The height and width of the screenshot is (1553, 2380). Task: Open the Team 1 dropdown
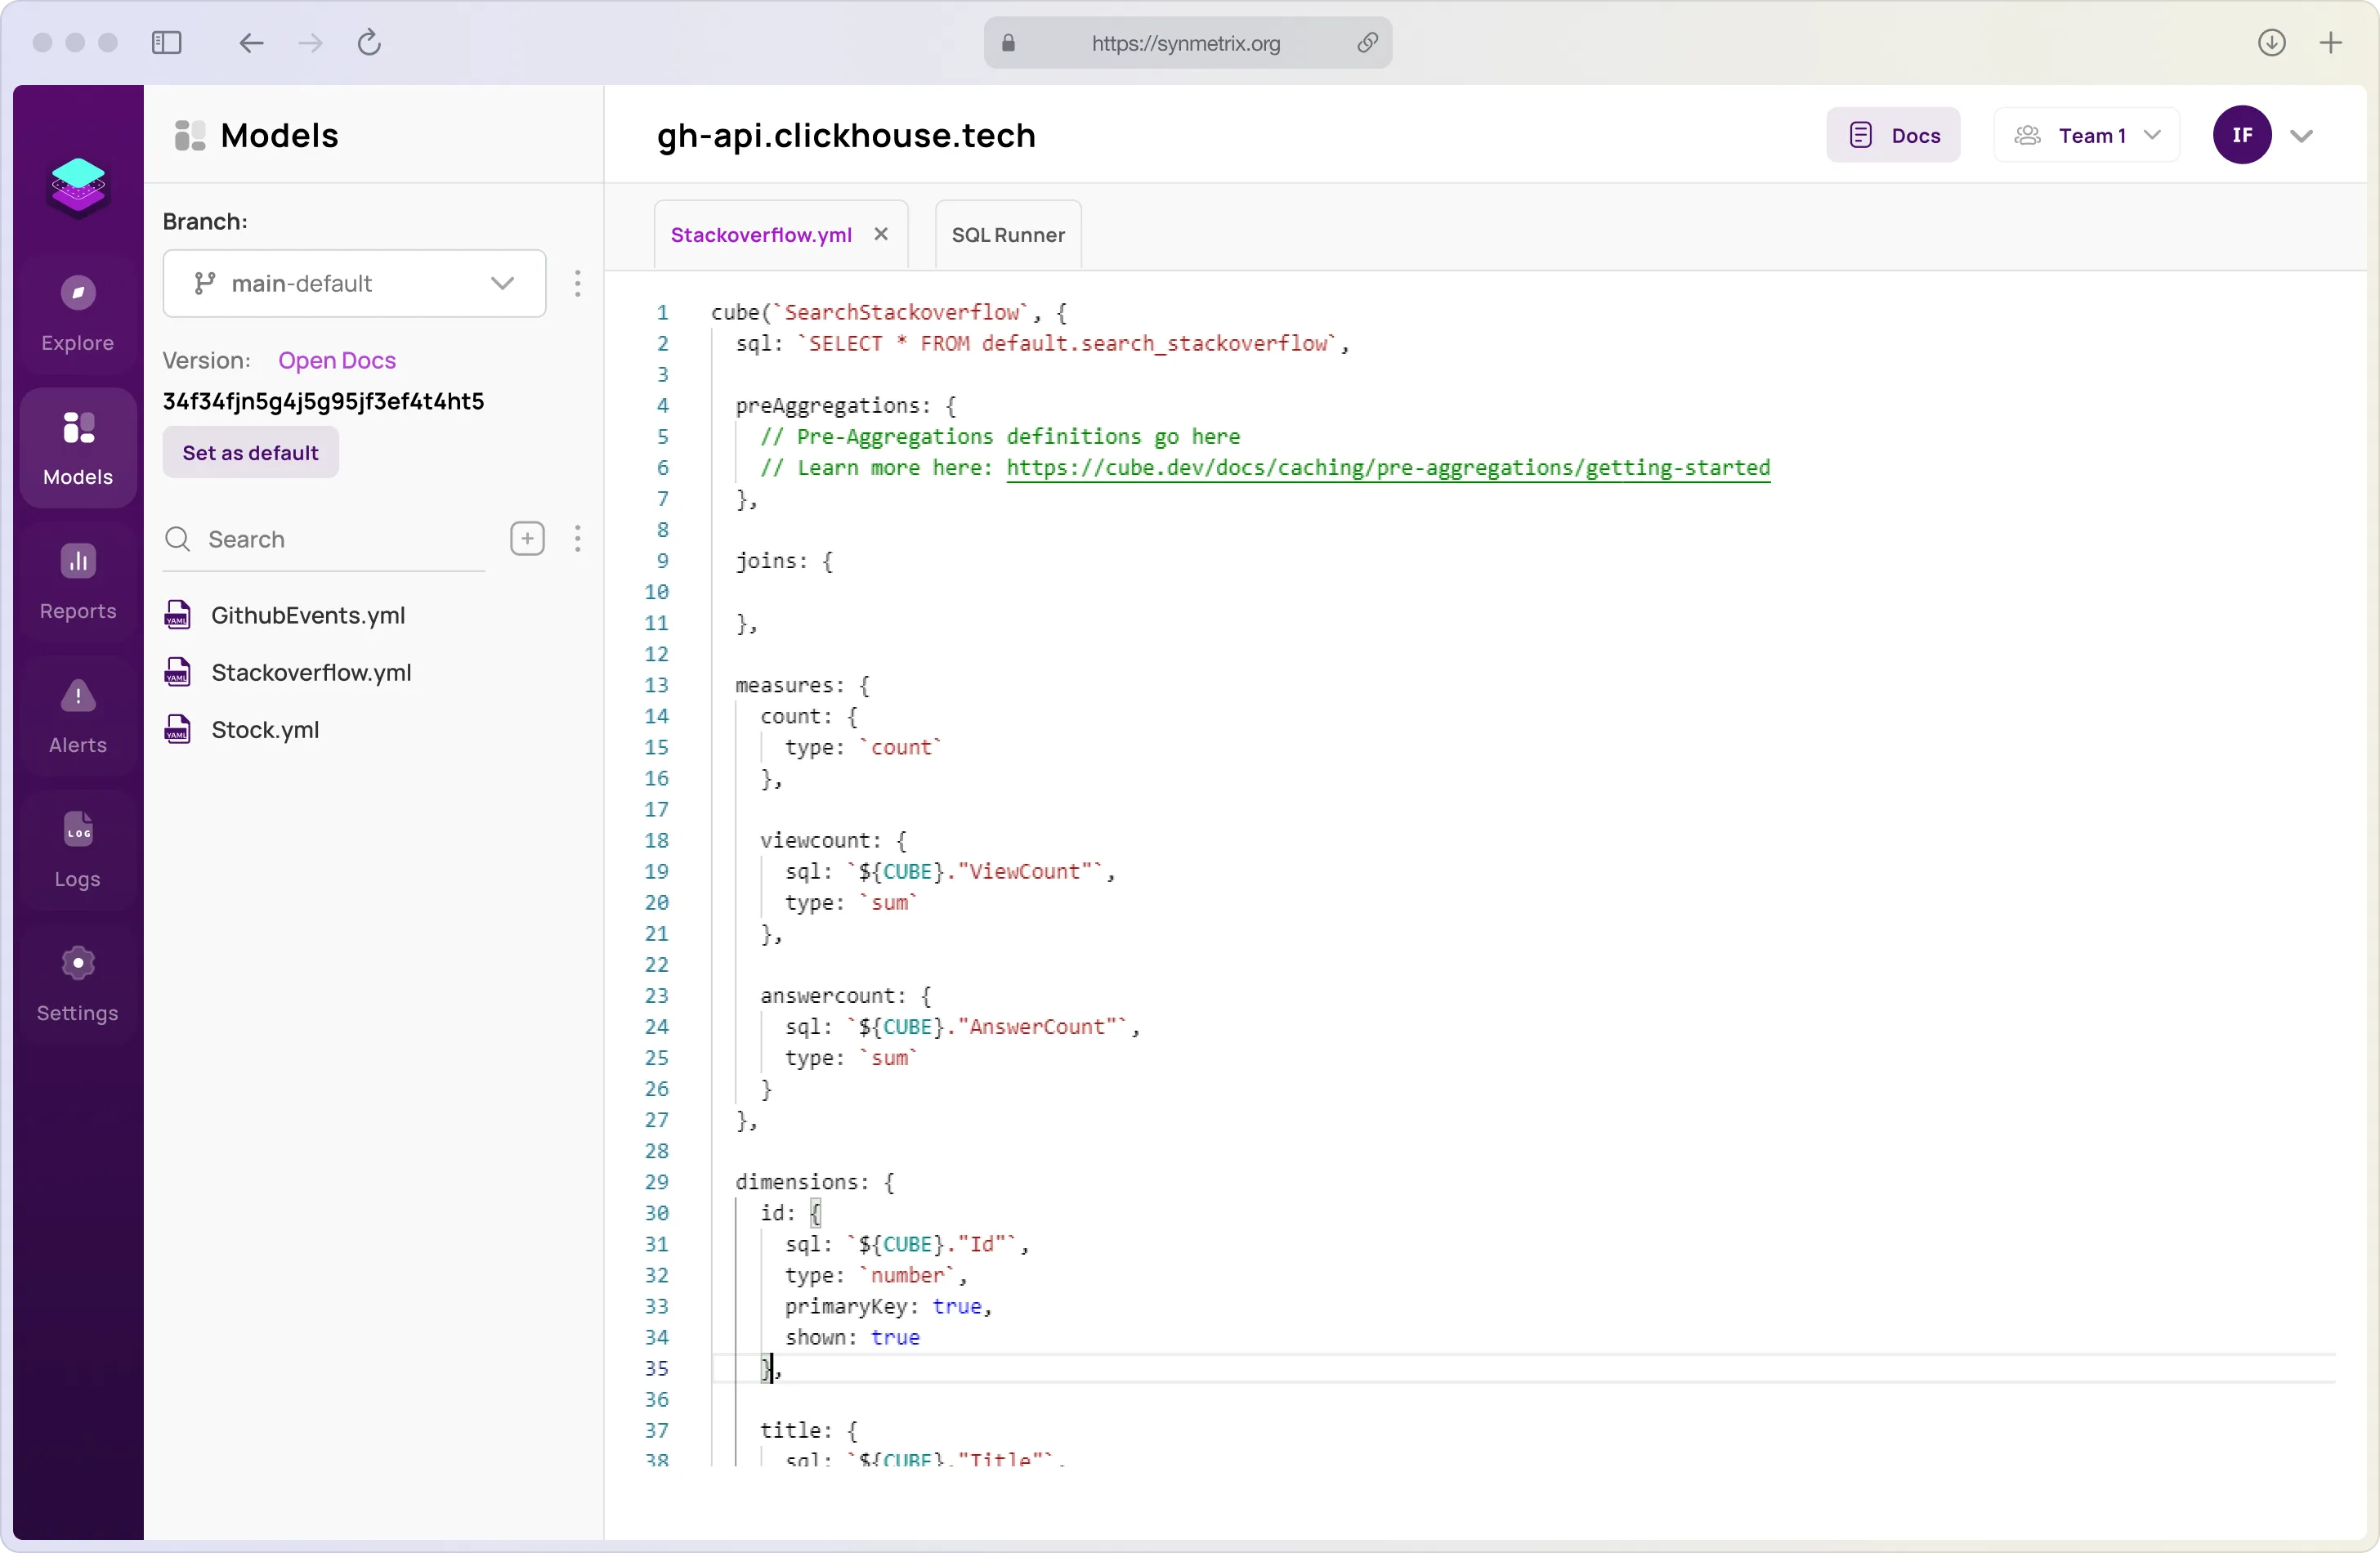[x=2086, y=135]
